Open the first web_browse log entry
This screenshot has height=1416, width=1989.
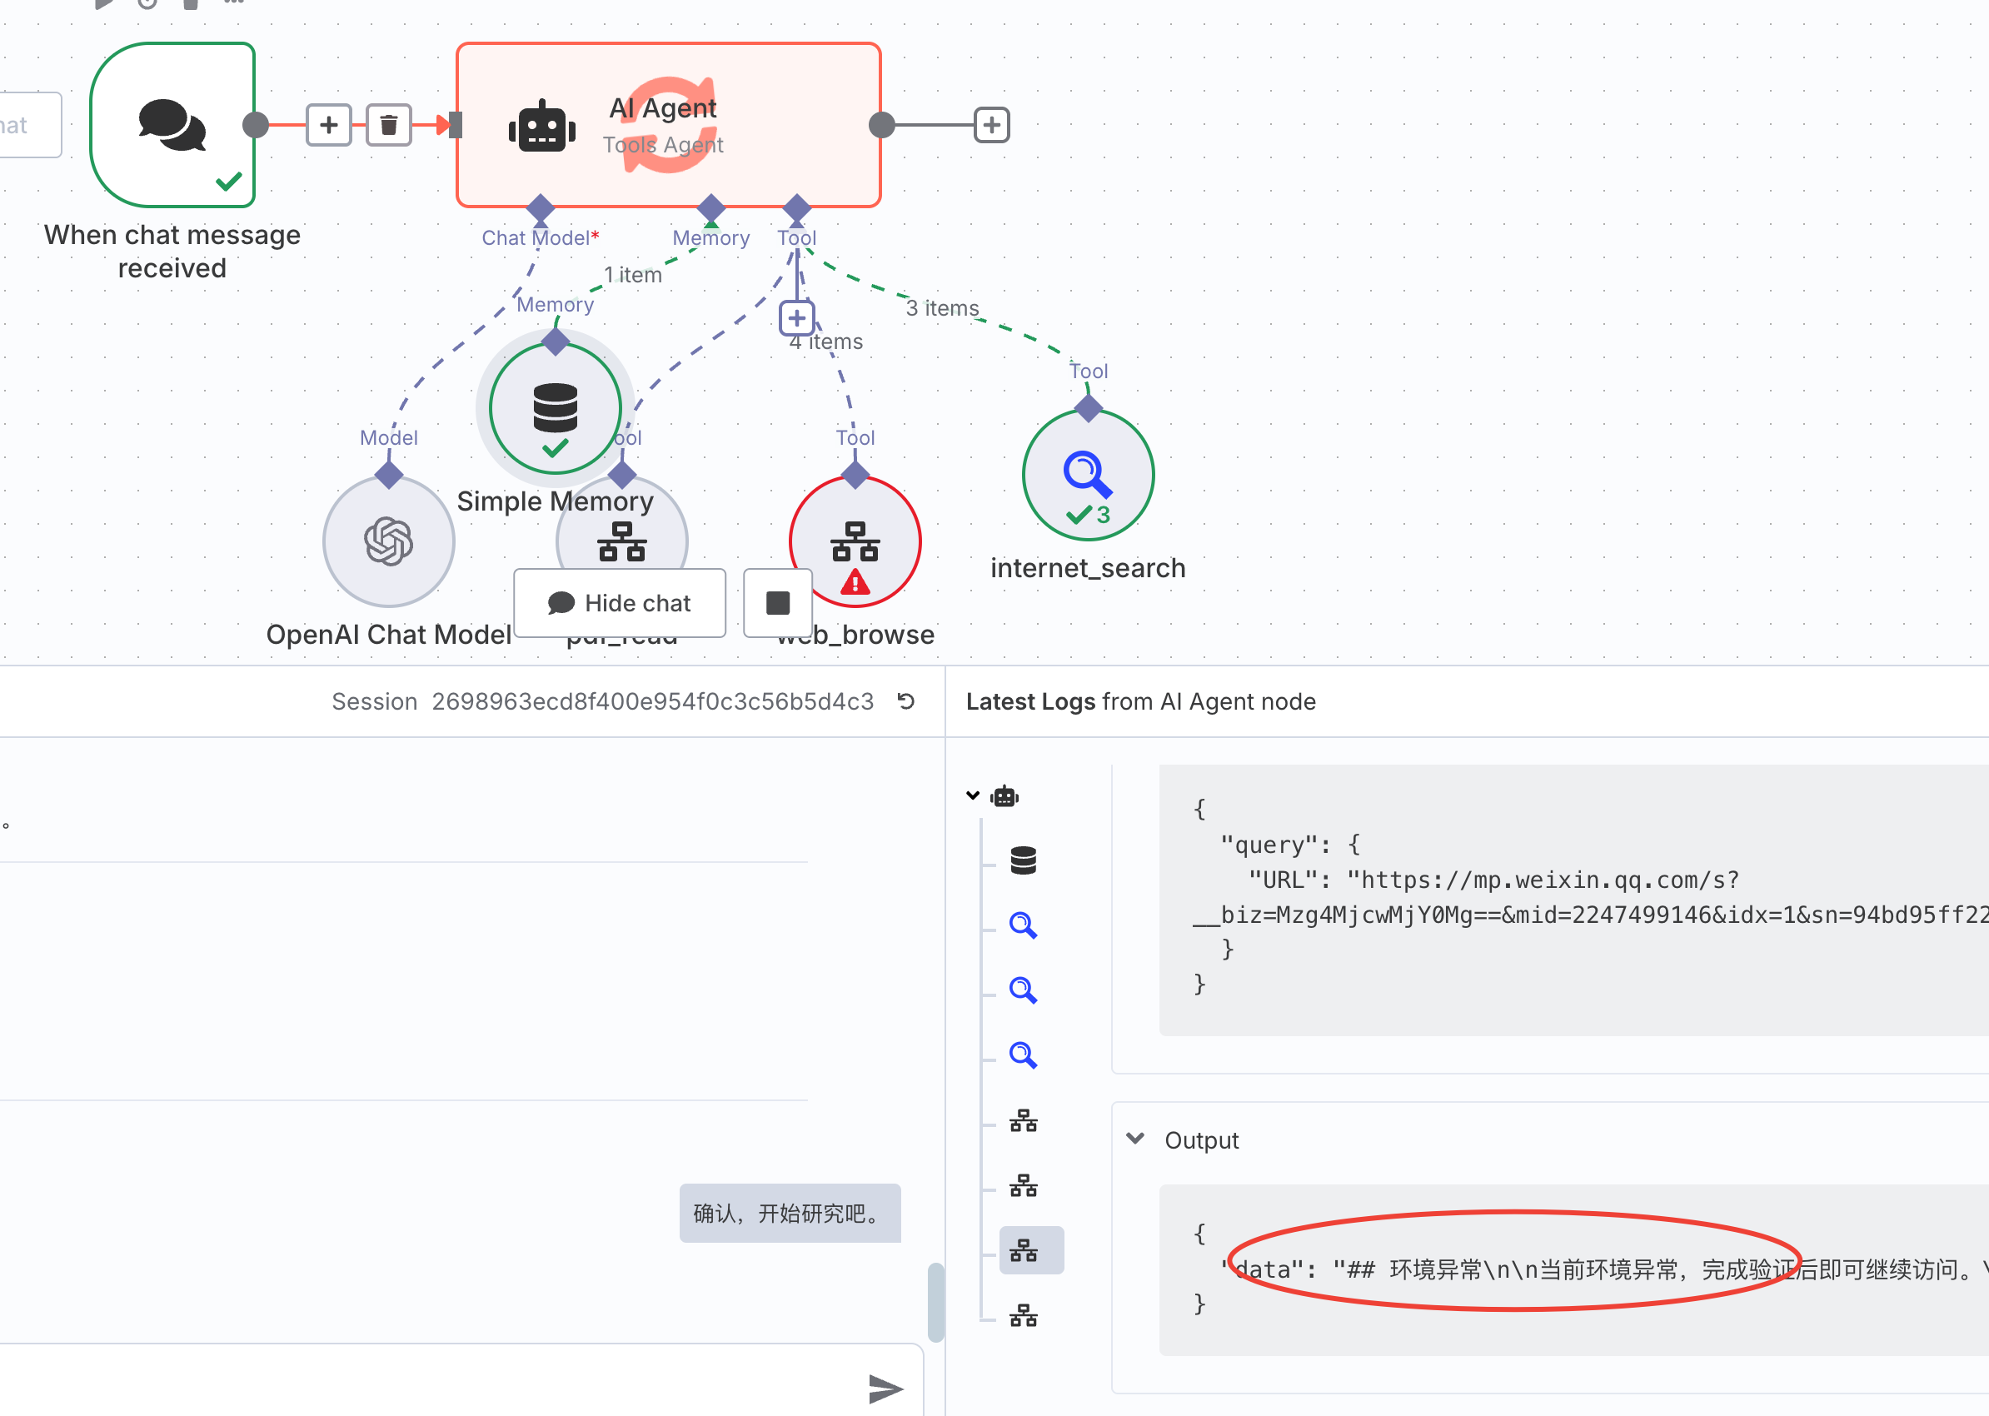point(1024,1120)
